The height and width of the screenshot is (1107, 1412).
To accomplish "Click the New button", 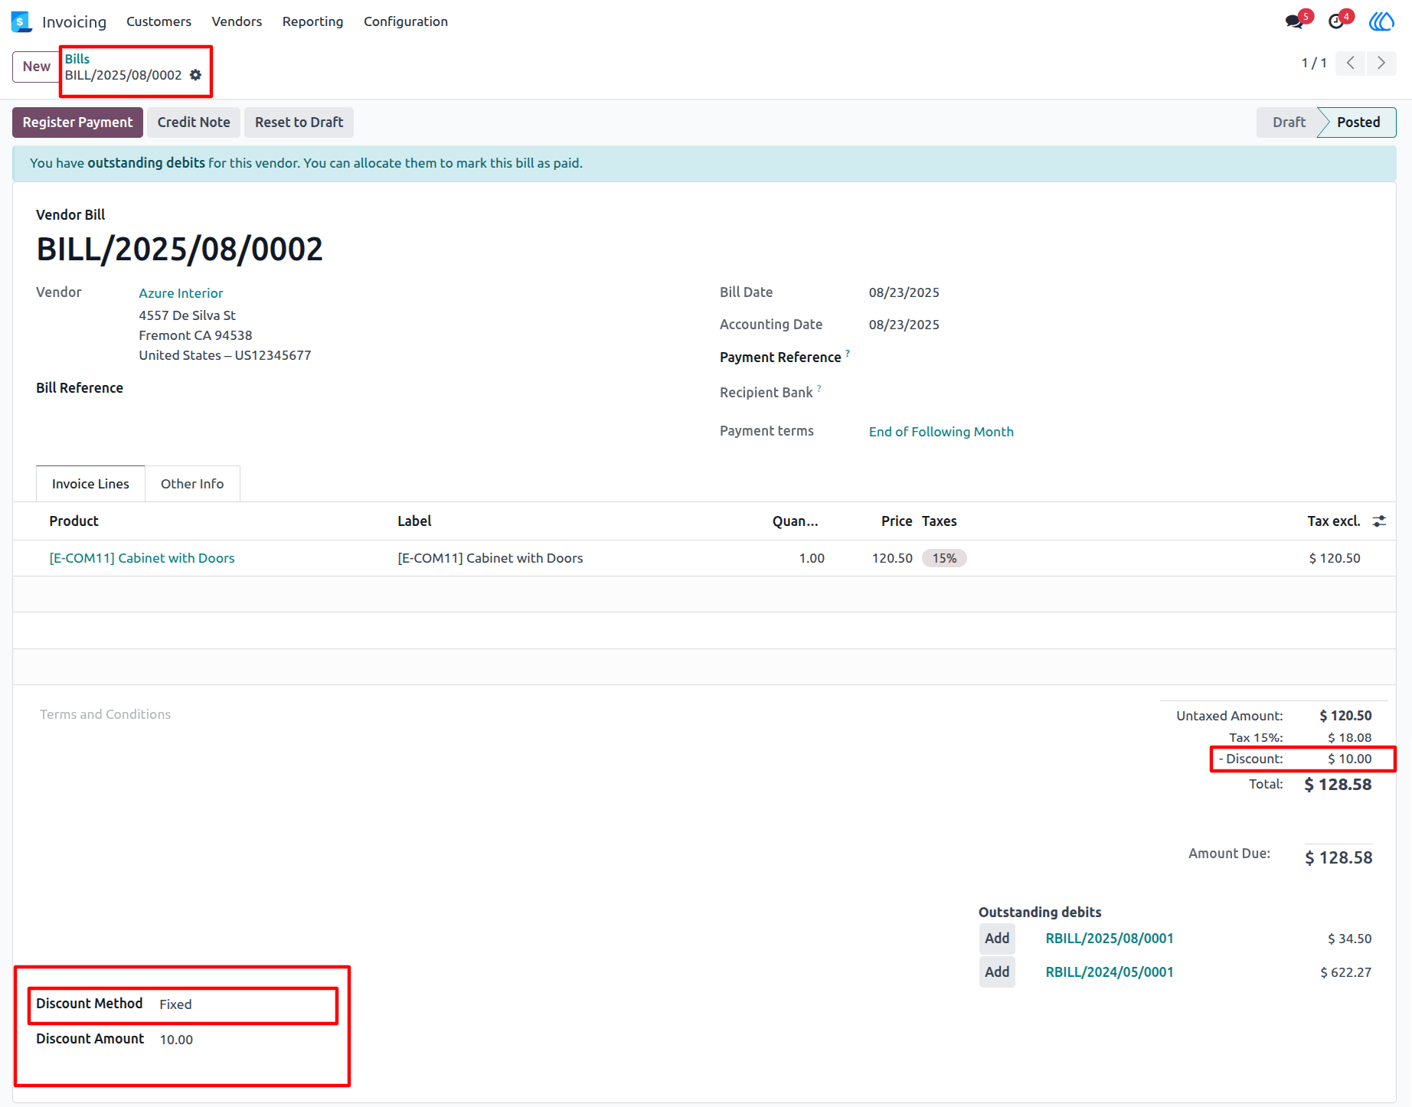I will pyautogui.click(x=36, y=67).
